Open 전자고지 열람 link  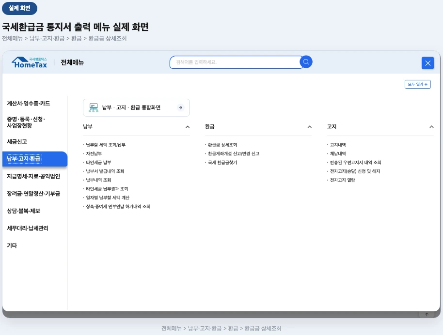[x=342, y=180]
